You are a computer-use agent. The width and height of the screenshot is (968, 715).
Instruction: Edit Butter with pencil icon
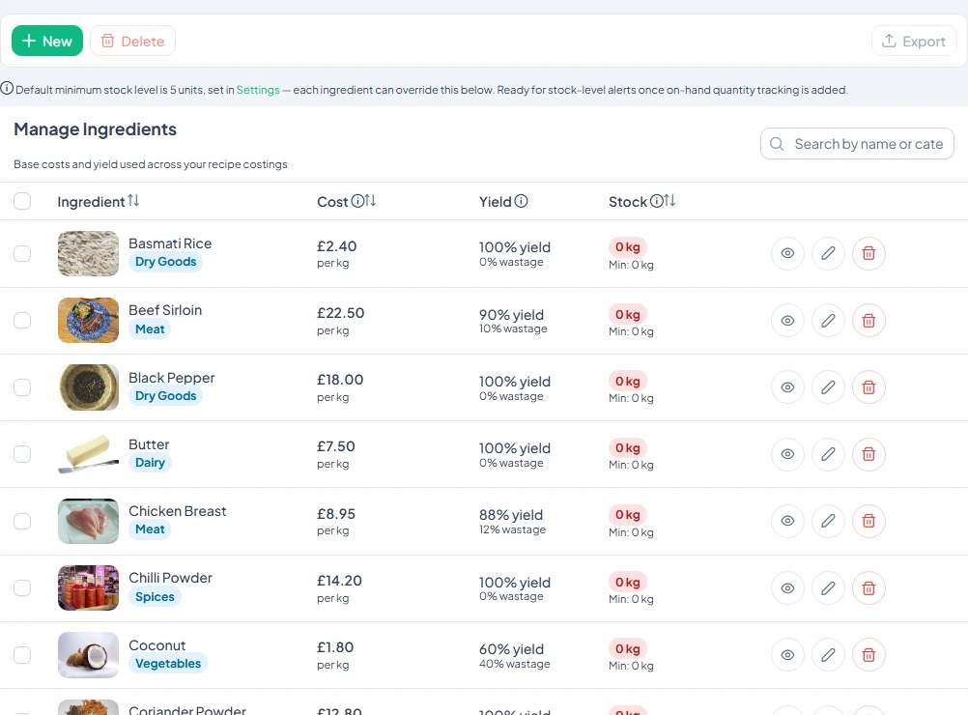828,454
